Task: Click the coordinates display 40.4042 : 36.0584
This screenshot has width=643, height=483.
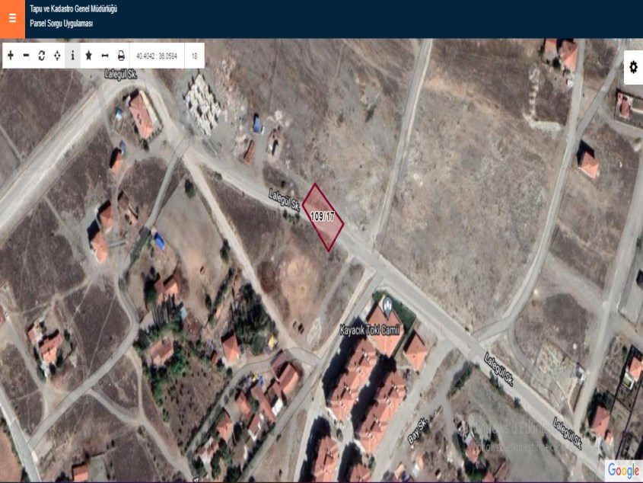Action: pos(158,56)
